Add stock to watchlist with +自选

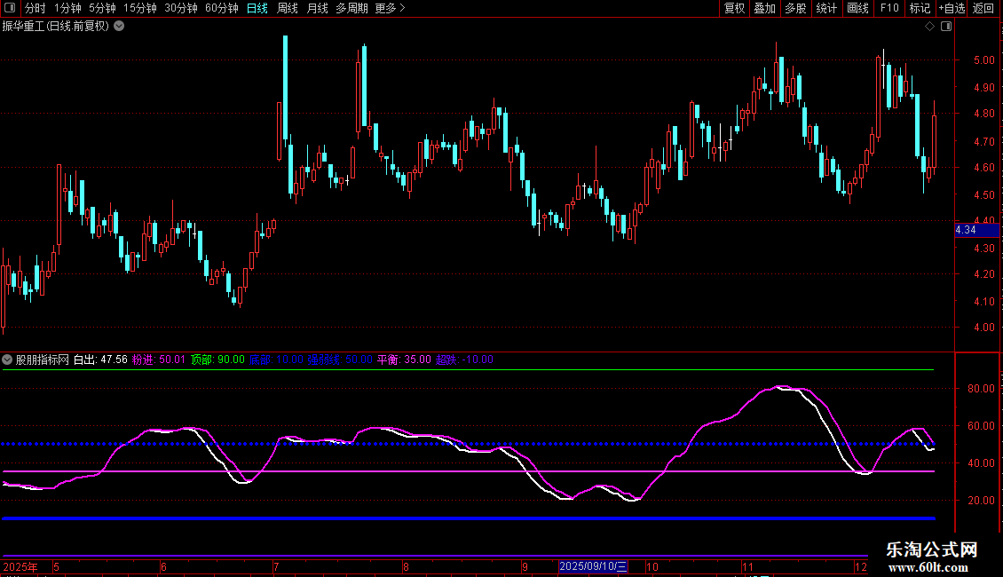pos(952,8)
